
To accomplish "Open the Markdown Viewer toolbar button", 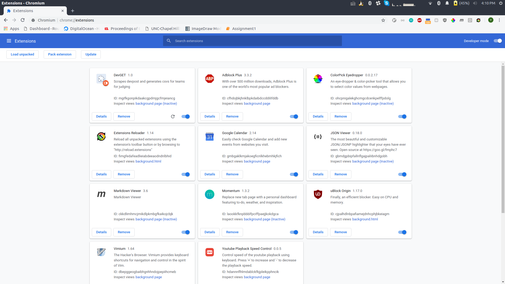I will pos(462,20).
